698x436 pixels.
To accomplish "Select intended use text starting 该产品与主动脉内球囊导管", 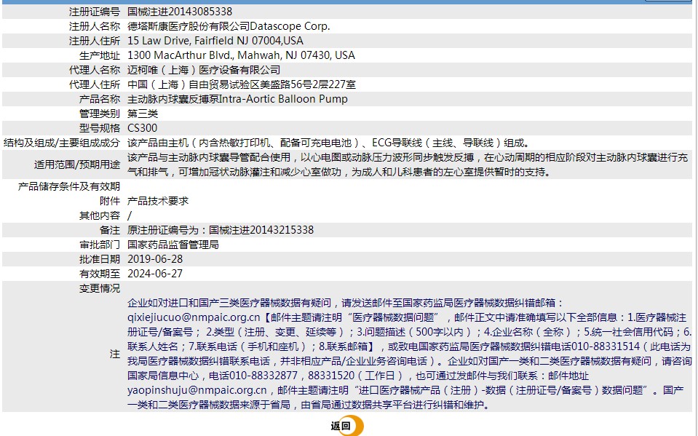I will click(x=408, y=165).
